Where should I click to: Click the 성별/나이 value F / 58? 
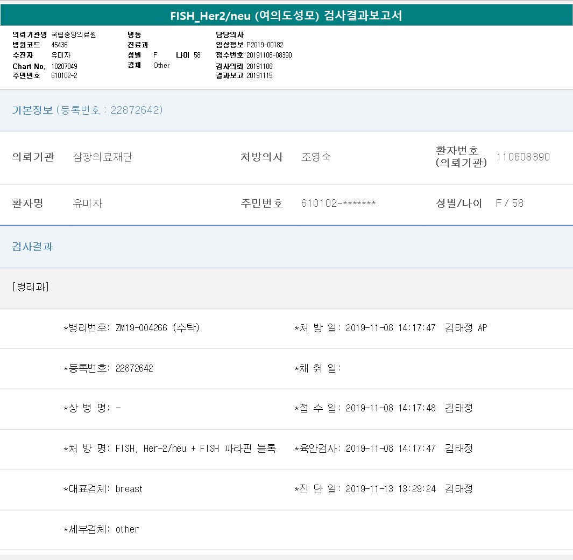point(510,204)
